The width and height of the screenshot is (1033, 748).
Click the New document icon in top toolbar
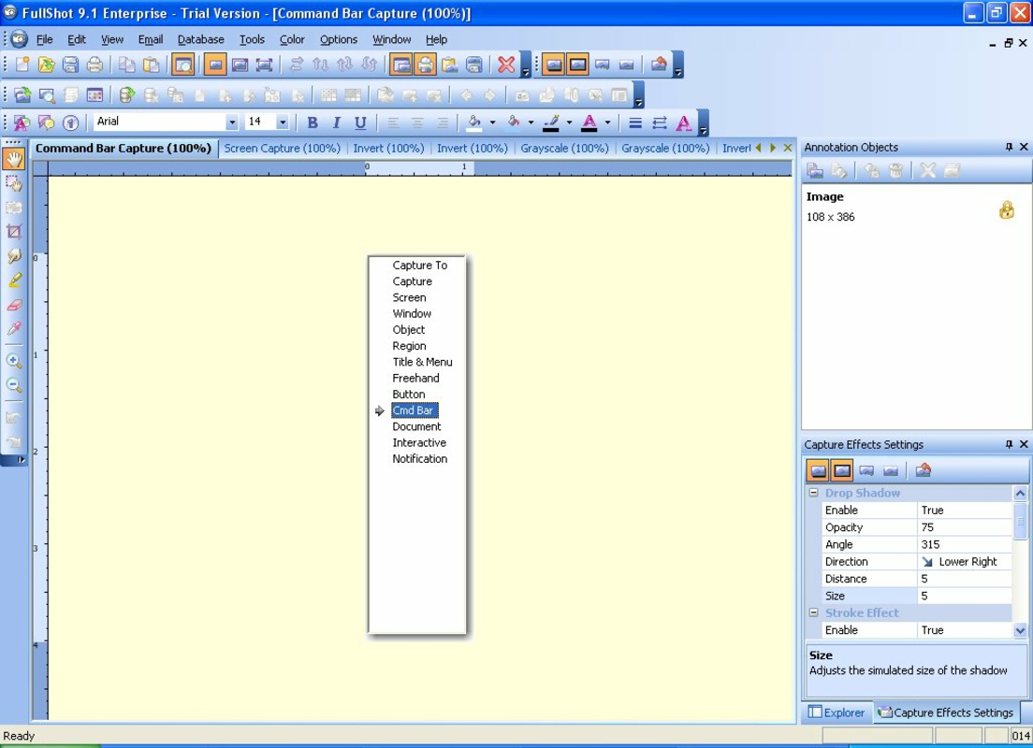(x=22, y=64)
